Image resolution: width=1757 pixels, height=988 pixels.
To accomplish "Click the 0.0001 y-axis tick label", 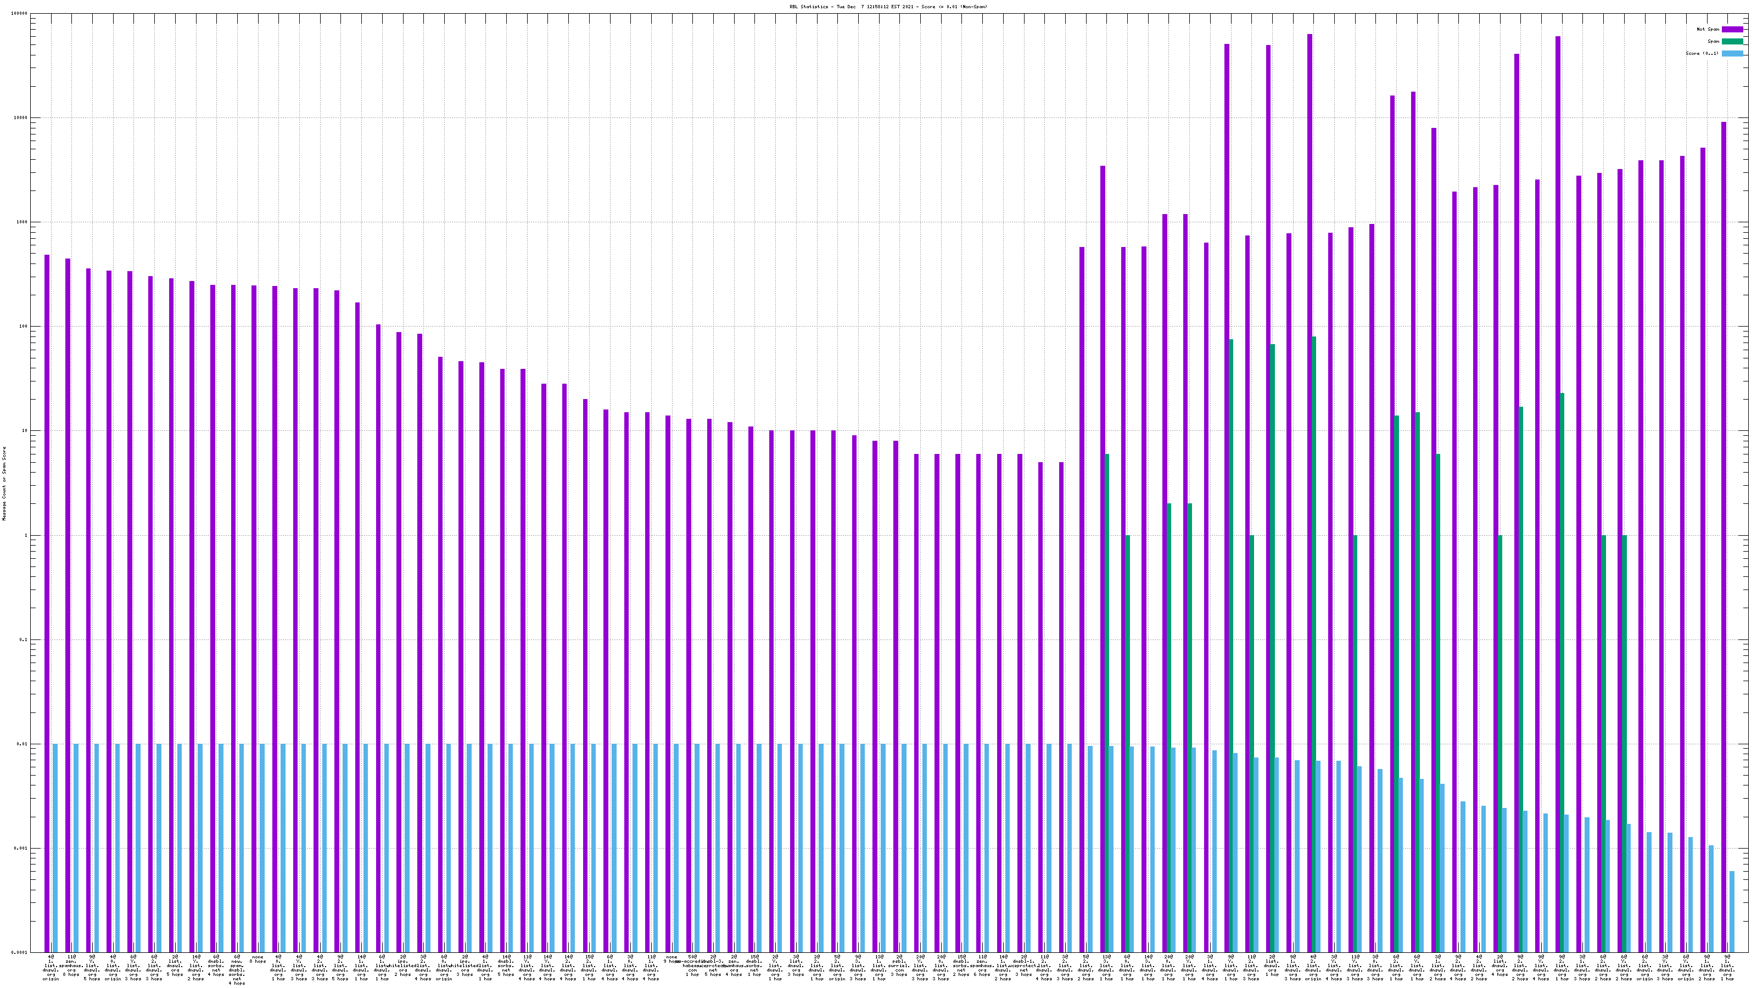I will click(x=20, y=952).
